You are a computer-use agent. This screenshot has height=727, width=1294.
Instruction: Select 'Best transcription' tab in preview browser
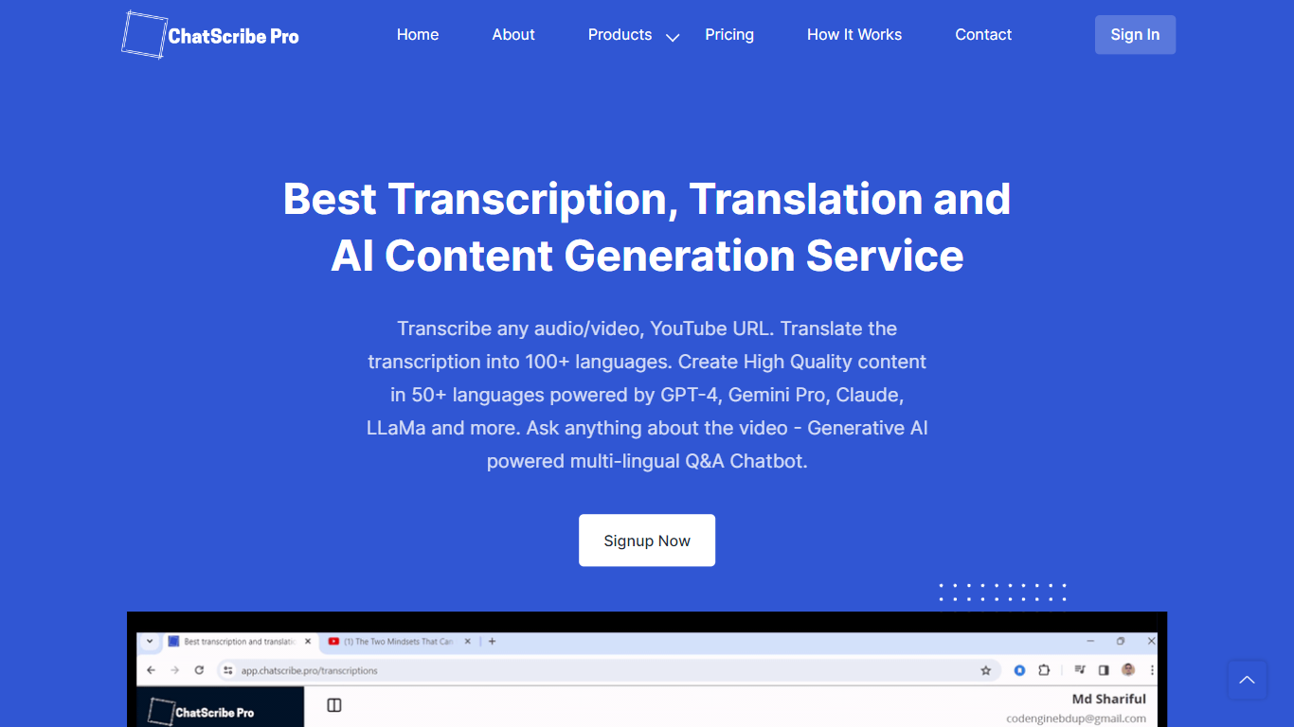coord(240,641)
